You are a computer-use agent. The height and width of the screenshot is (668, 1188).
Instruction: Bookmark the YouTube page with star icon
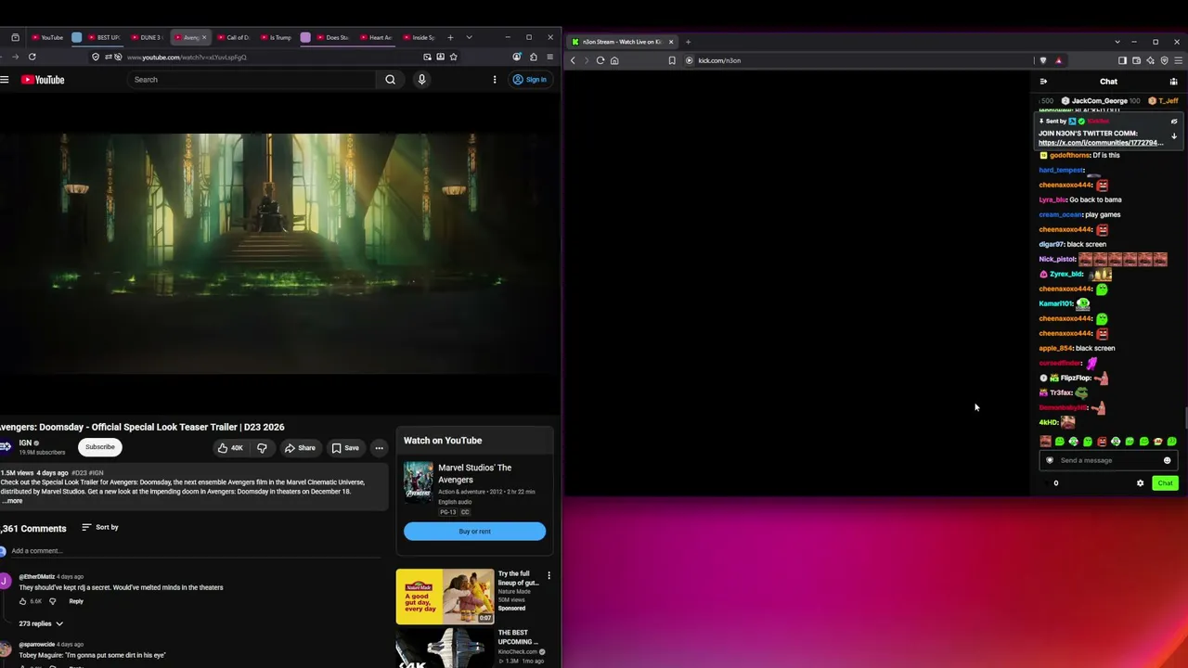tap(453, 57)
